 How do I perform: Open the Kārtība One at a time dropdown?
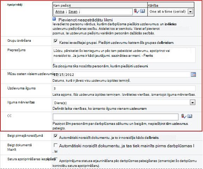[x=190, y=12]
